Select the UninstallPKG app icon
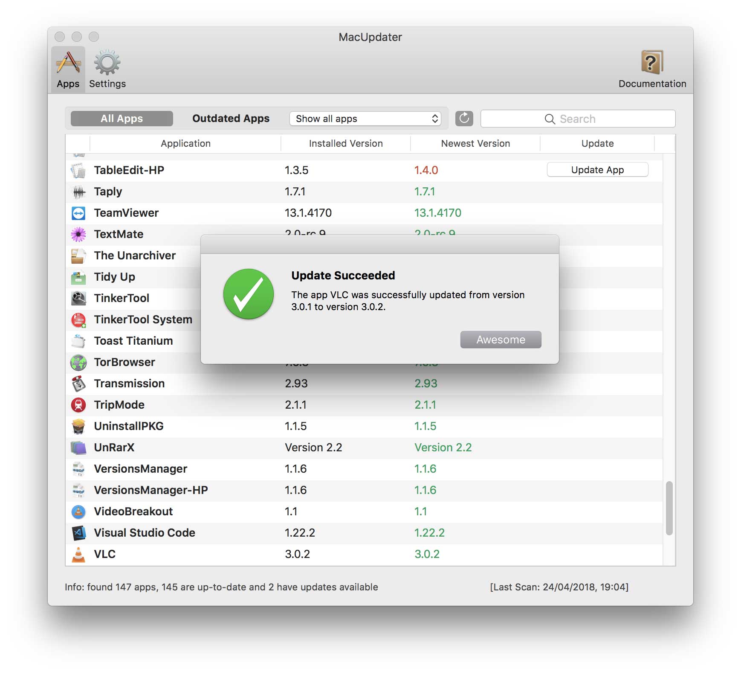 pyautogui.click(x=78, y=426)
